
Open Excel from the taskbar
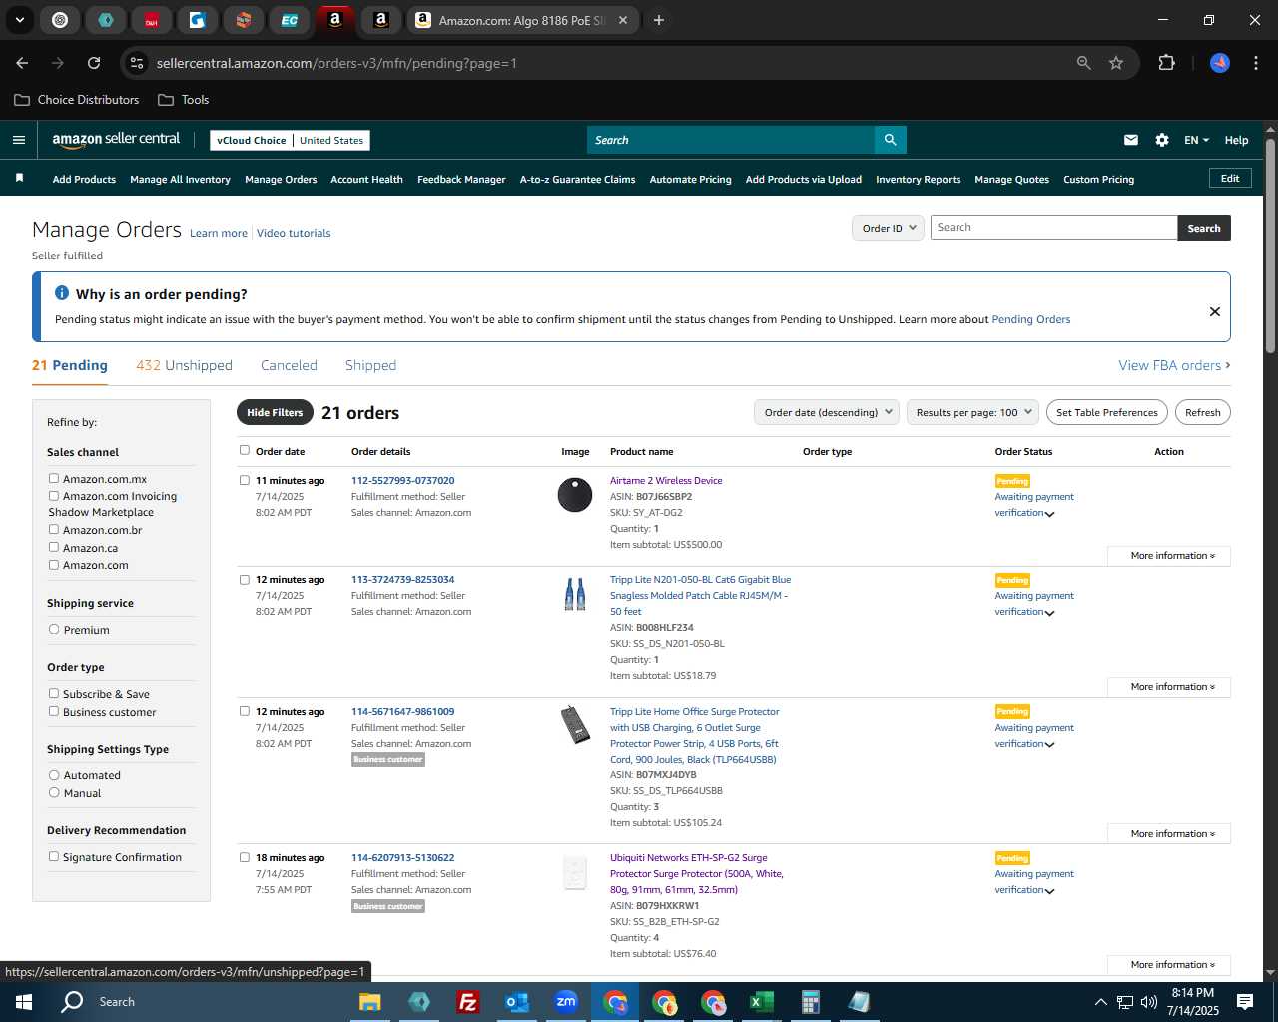(x=761, y=1002)
